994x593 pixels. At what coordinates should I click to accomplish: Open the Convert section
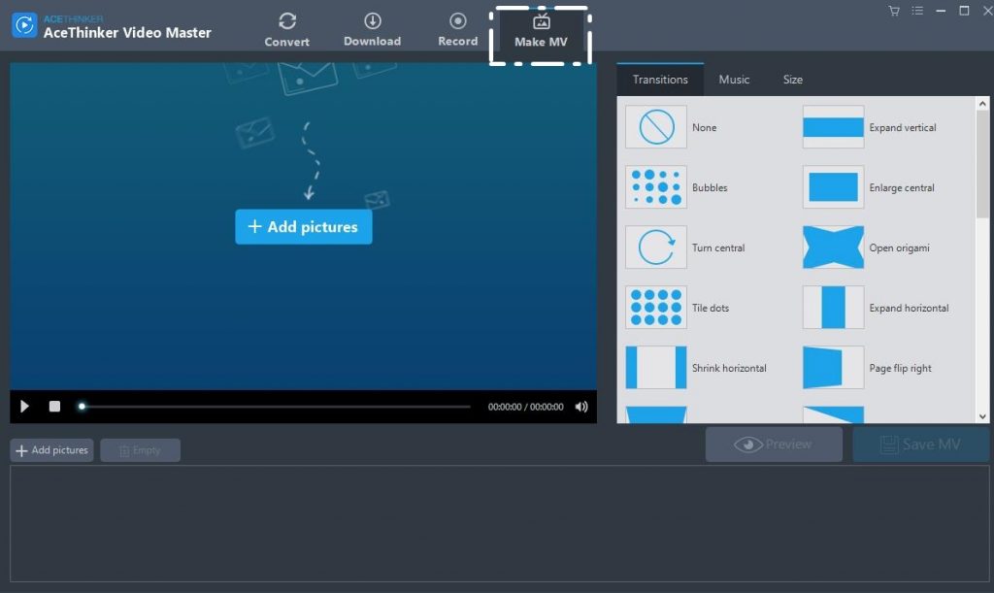pyautogui.click(x=286, y=30)
